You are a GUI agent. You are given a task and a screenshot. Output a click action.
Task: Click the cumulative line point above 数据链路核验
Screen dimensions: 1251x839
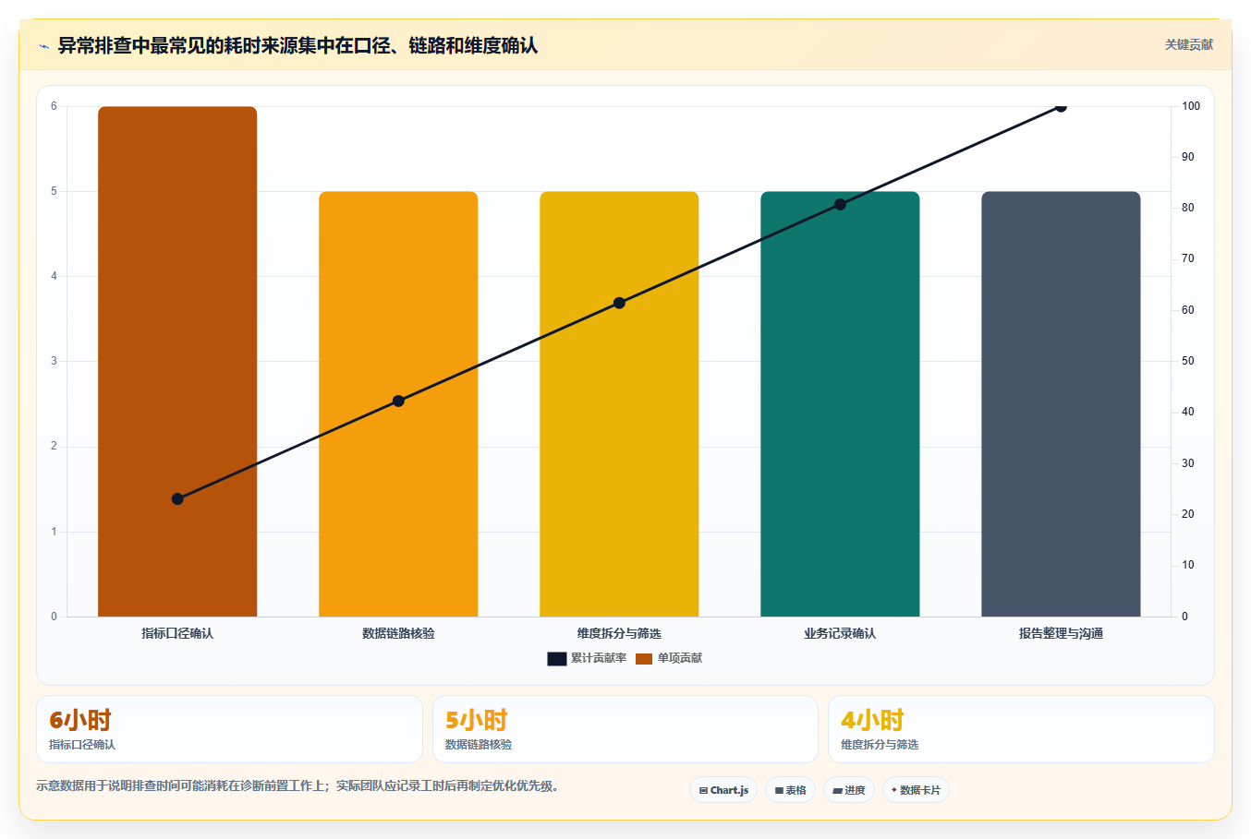pos(398,401)
